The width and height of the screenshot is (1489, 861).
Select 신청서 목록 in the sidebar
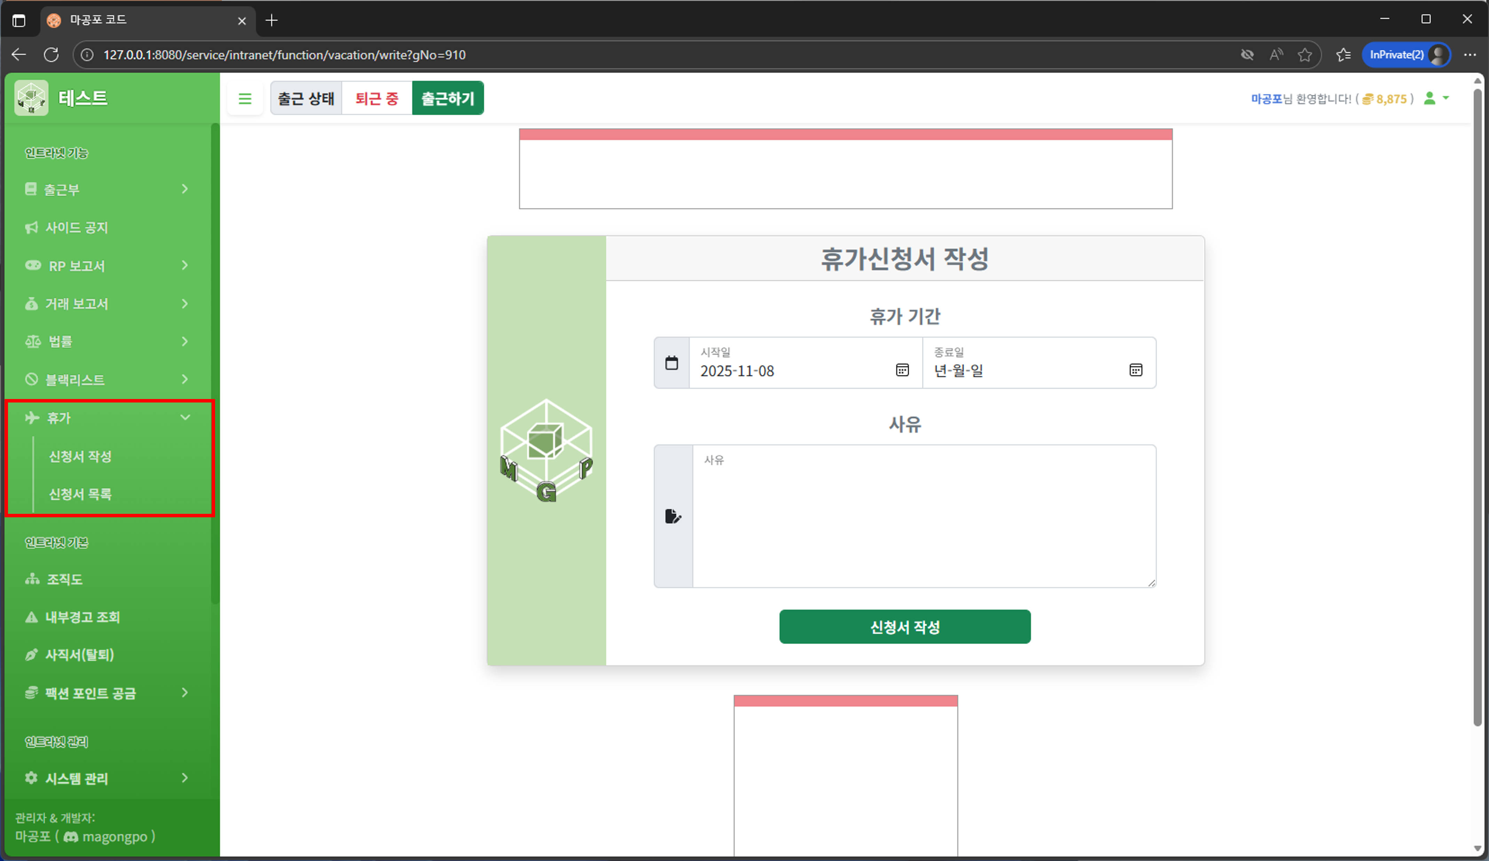click(x=80, y=494)
